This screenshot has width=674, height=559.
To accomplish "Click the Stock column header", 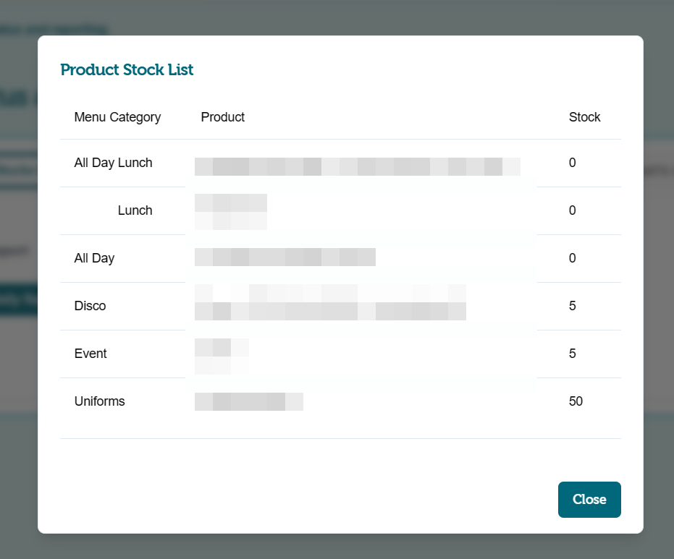I will click(584, 117).
